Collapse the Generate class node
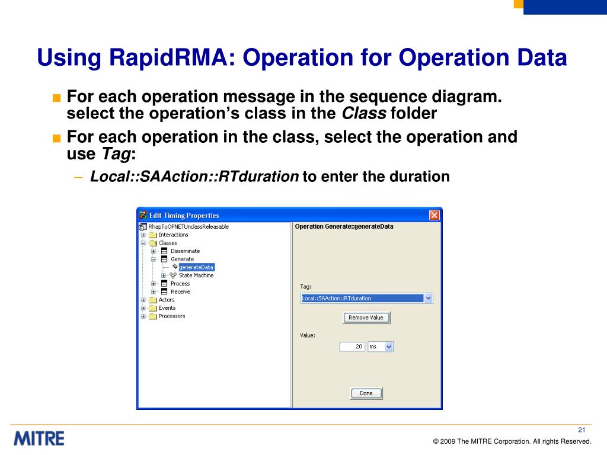 [x=154, y=259]
